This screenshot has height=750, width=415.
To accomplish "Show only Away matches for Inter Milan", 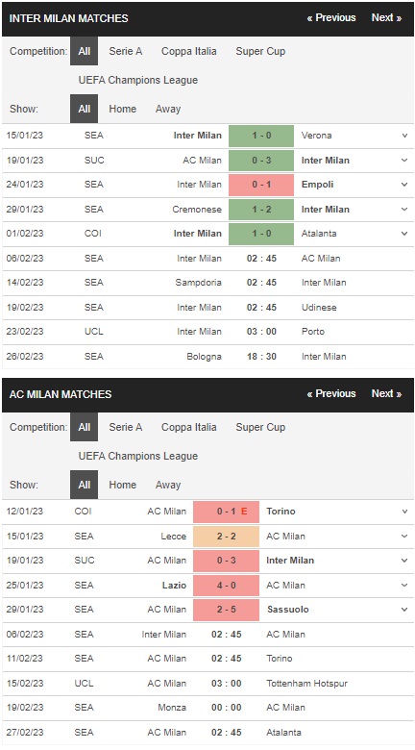I will 168,109.
